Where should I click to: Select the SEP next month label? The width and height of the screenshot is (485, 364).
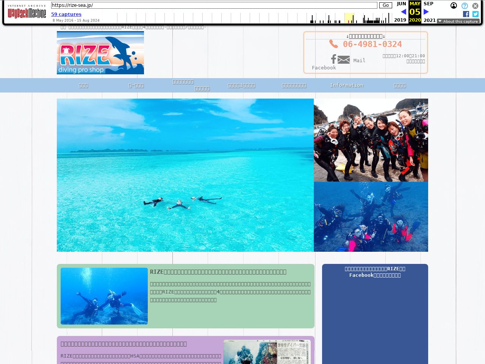tap(429, 4)
